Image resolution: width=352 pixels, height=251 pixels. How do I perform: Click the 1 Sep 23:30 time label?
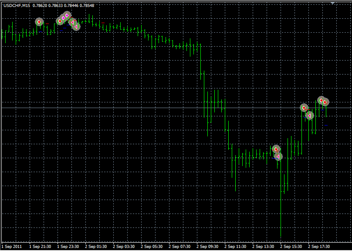click(68, 247)
